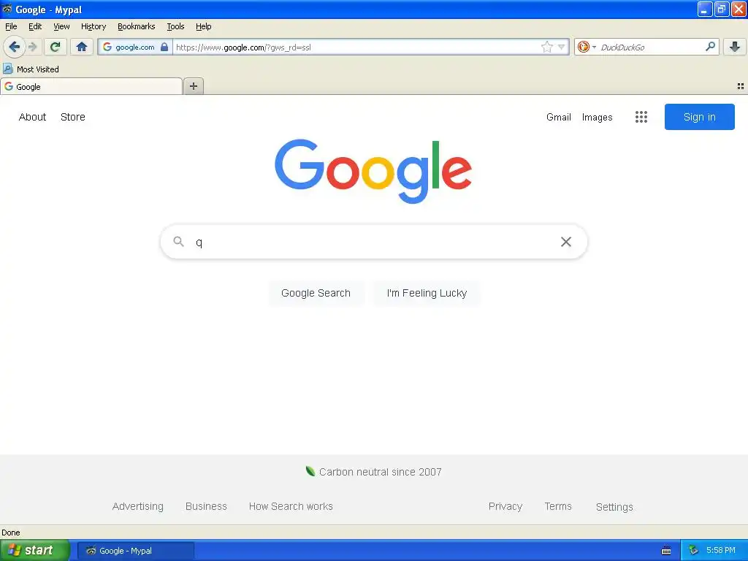Click the 5:58 PM taskbar clock
The height and width of the screenshot is (561, 748).
click(x=721, y=550)
